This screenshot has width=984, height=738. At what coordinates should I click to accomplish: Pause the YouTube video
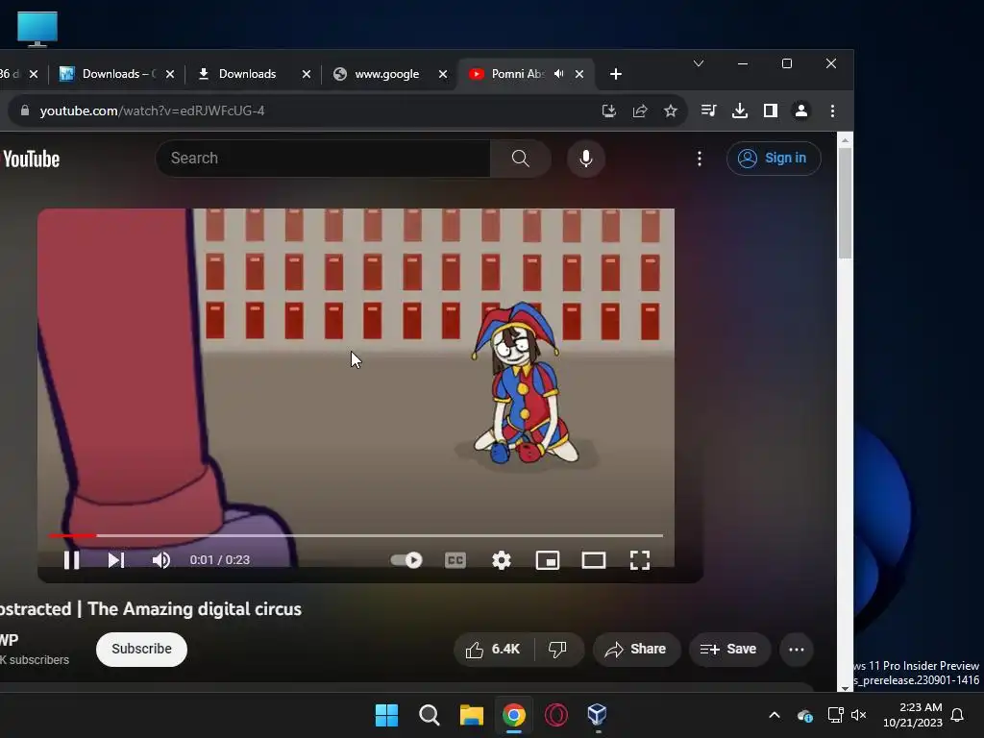(71, 560)
